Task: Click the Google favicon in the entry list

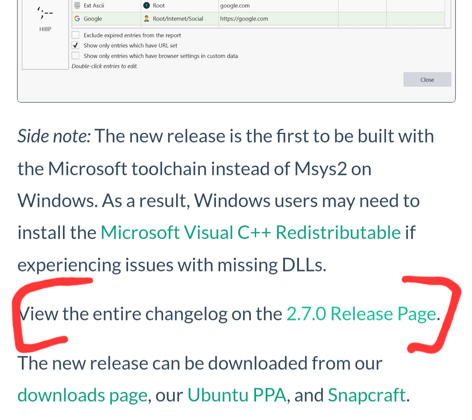Action: (x=77, y=18)
